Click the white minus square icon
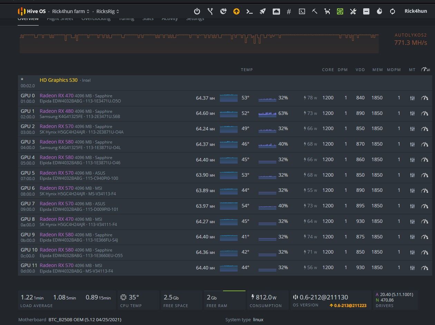The height and width of the screenshot is (325, 435). (x=366, y=11)
